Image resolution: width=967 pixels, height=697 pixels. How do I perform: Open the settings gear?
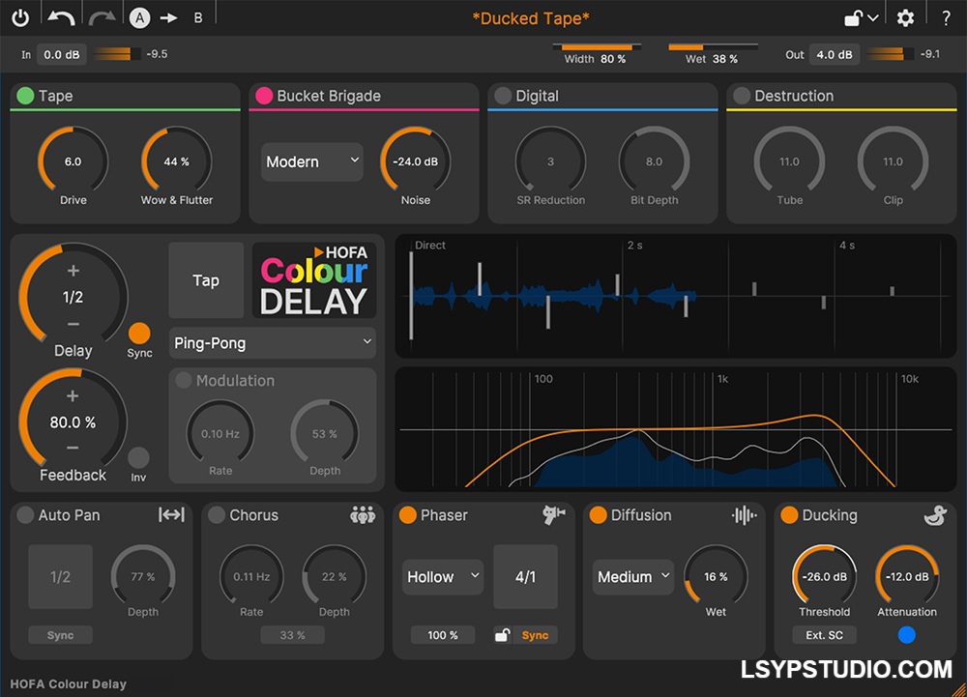pyautogui.click(x=905, y=17)
